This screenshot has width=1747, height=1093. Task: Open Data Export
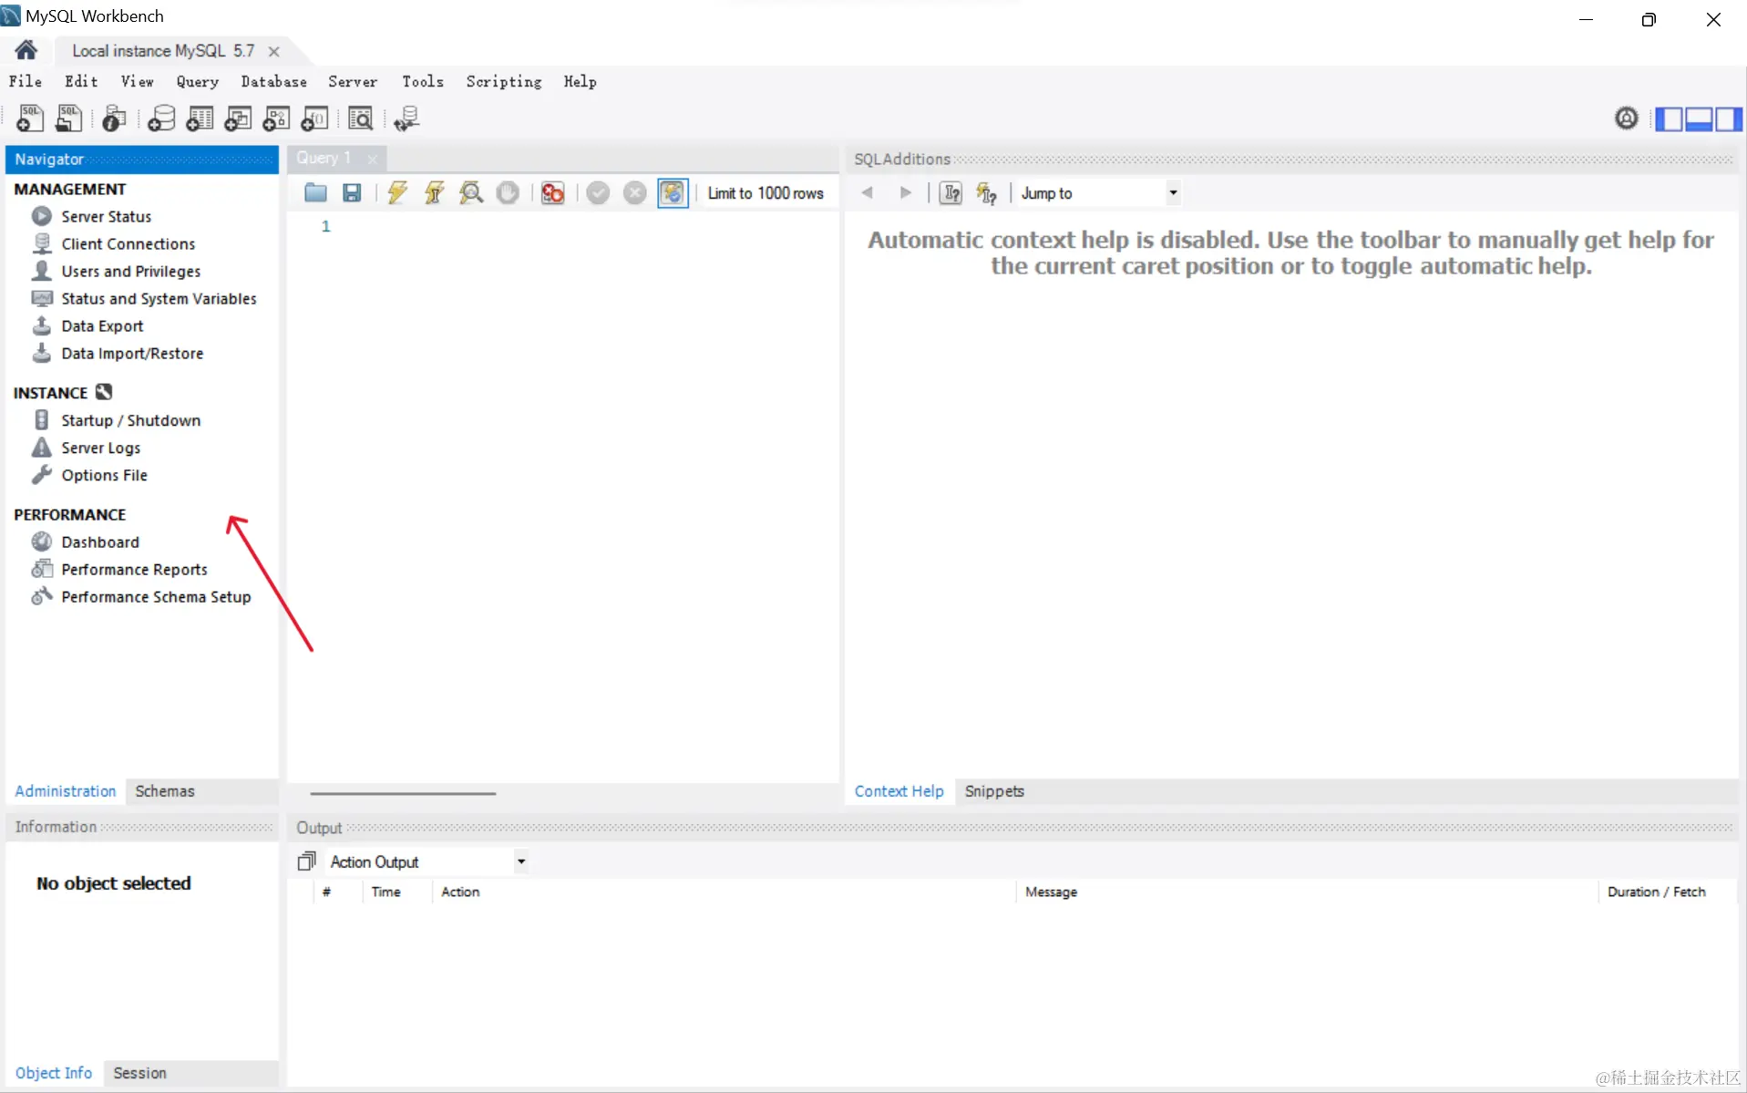tap(102, 325)
